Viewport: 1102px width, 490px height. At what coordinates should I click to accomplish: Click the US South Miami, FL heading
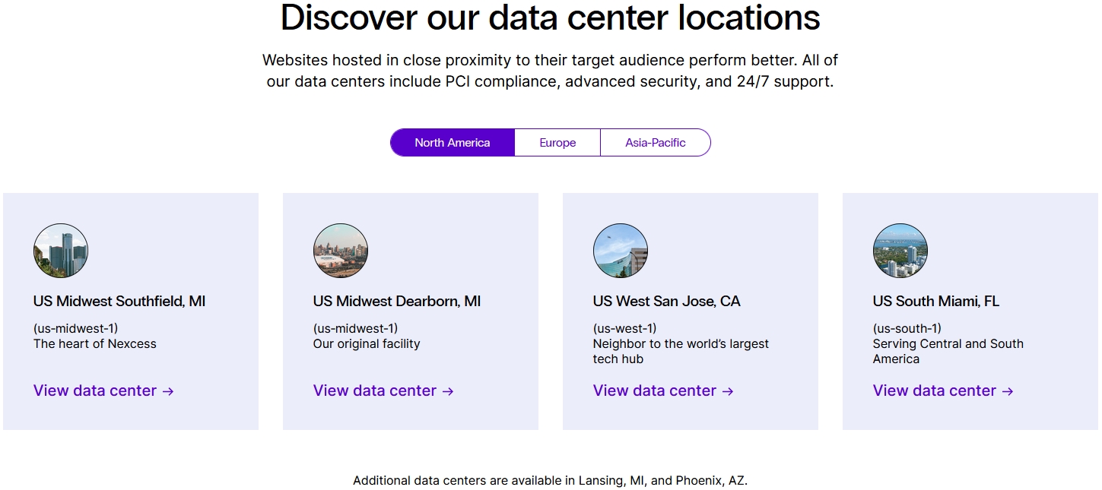935,302
